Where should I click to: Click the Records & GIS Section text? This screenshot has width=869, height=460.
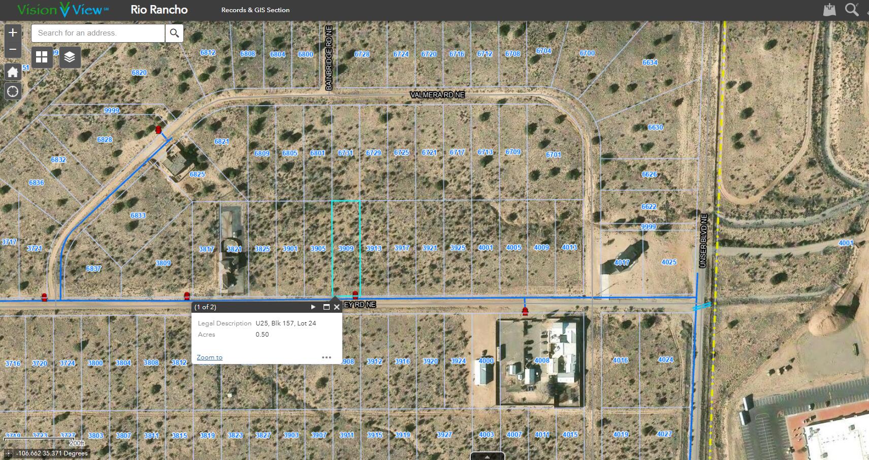(x=255, y=10)
